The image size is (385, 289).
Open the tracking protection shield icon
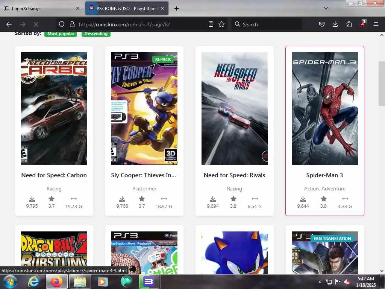pyautogui.click(x=62, y=24)
